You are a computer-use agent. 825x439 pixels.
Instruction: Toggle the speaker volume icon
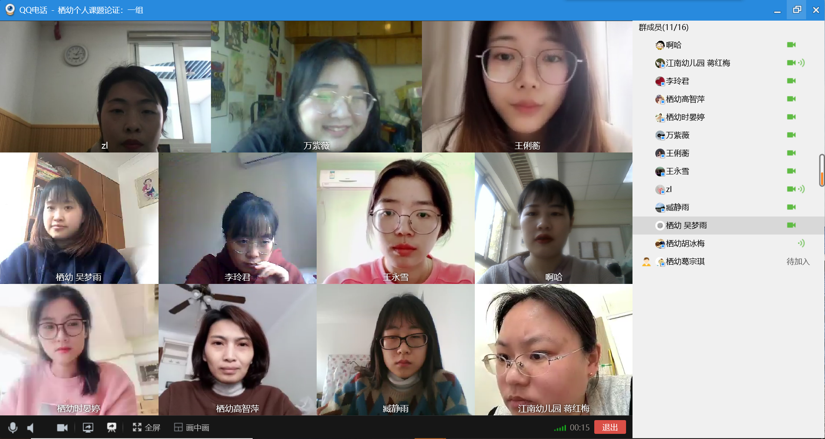point(31,427)
